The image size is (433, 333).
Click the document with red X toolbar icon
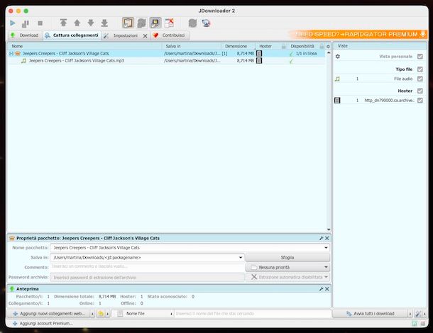[x=169, y=23]
